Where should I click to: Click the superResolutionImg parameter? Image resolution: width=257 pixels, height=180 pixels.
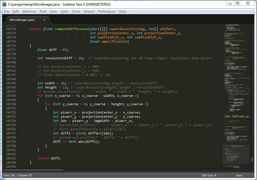pyautogui.click(x=127, y=29)
